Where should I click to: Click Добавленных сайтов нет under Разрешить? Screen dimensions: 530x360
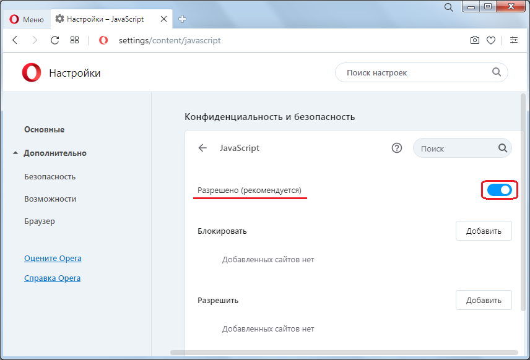(268, 329)
